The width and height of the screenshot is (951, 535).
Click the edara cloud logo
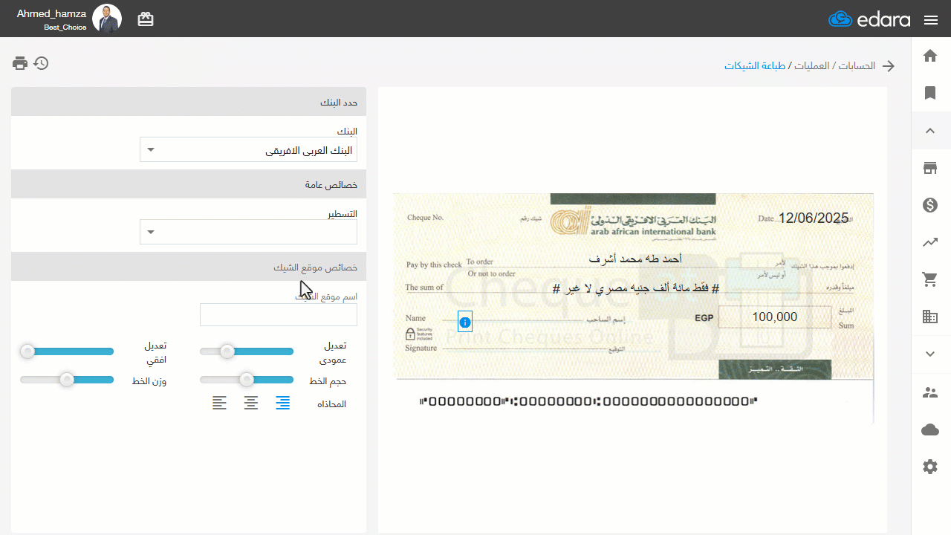tap(869, 19)
